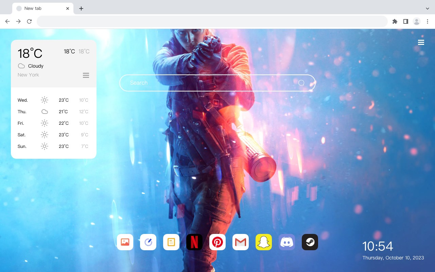Click the Thursday, October 10, 2023 date

coord(393,258)
